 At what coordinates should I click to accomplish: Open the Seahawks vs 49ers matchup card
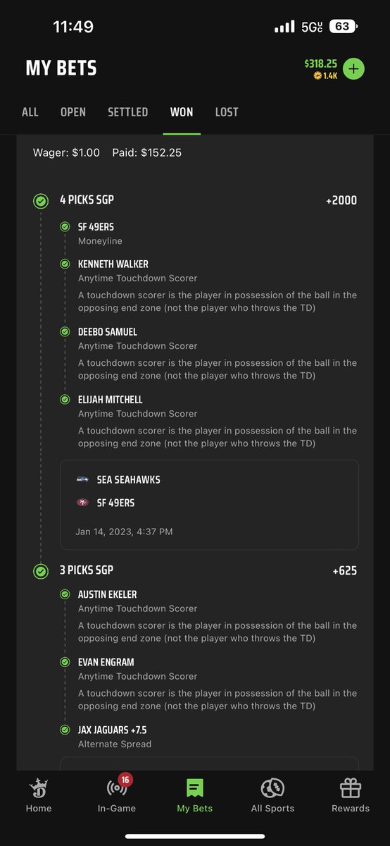209,505
